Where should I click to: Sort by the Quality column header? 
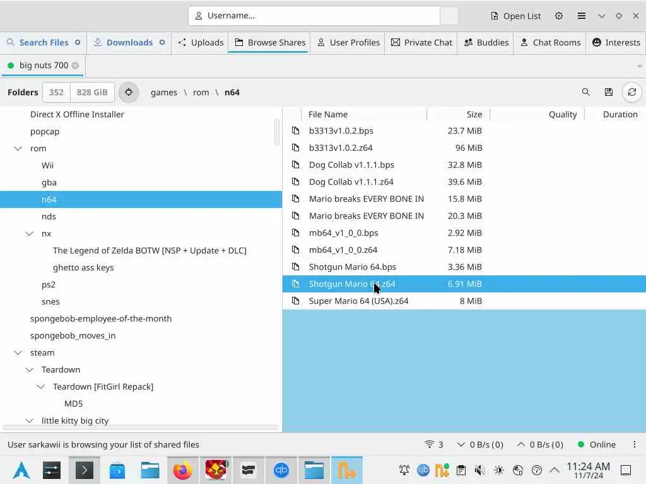tap(537, 115)
